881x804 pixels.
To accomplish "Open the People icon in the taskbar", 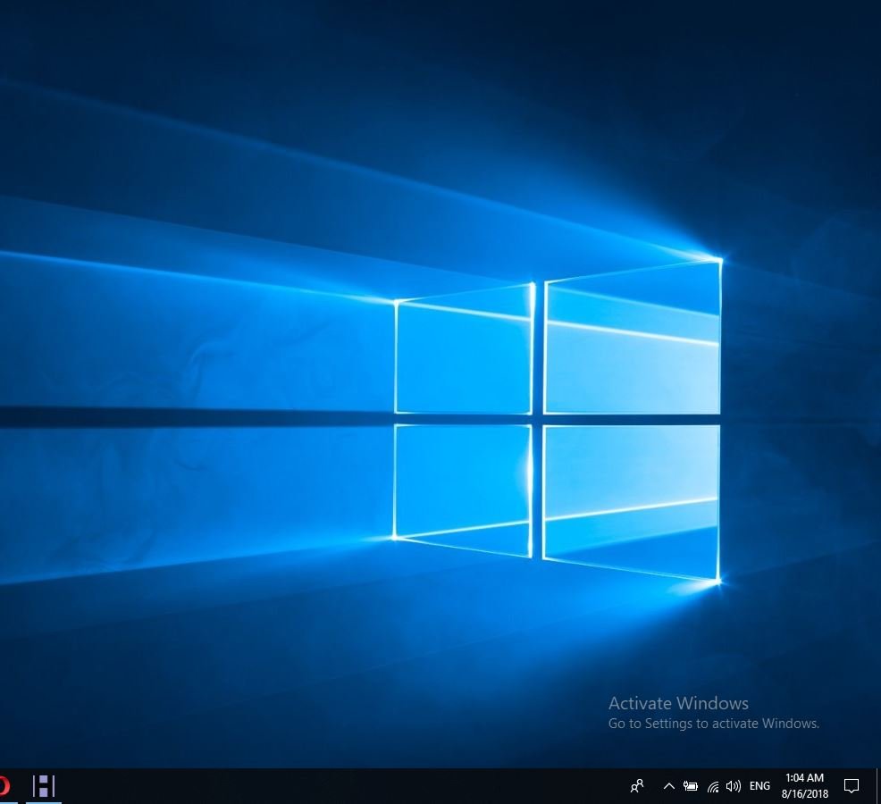I will pos(636,786).
